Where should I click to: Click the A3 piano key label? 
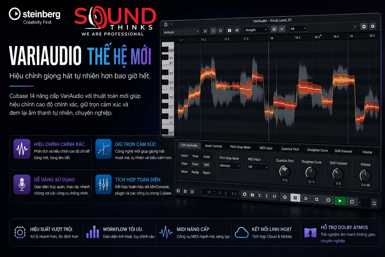pyautogui.click(x=171, y=74)
